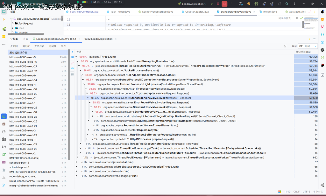Open Search Everywhere magnifier icon

click(x=287, y=4)
